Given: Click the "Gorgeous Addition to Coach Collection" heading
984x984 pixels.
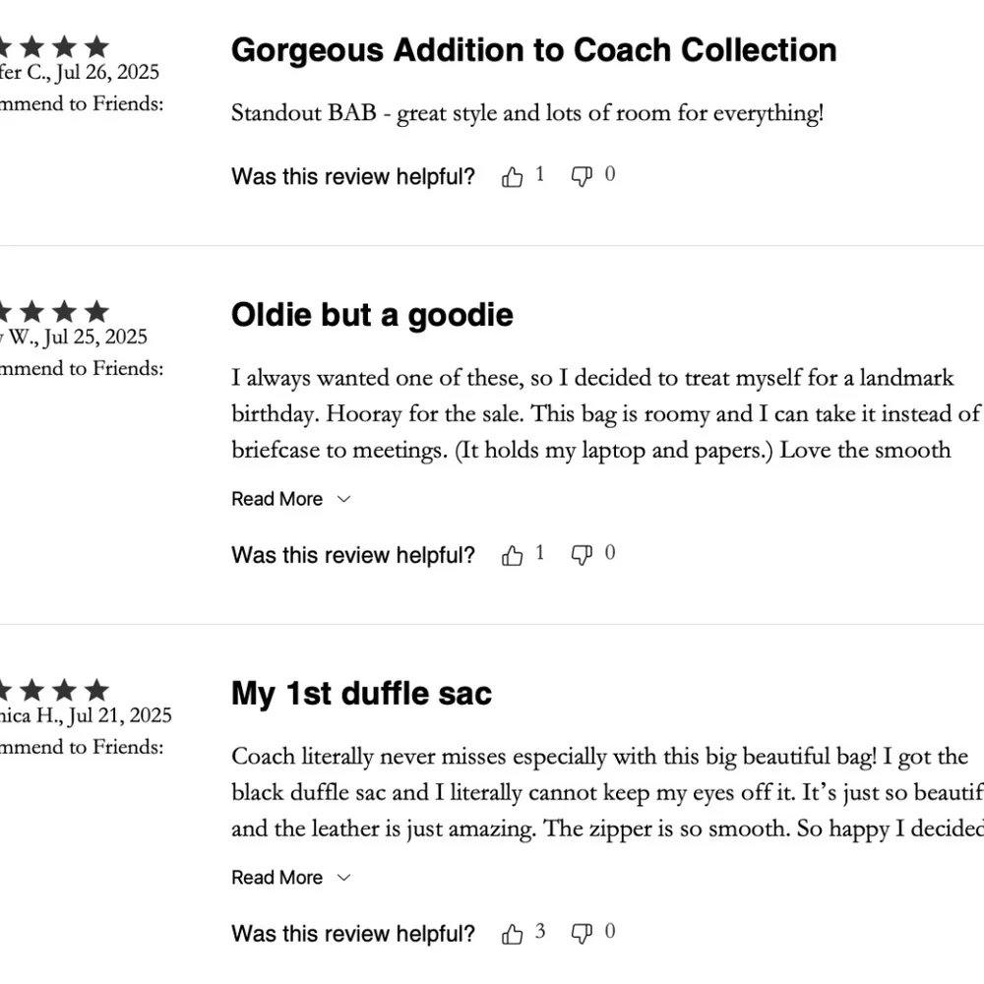Looking at the screenshot, I should [x=533, y=50].
